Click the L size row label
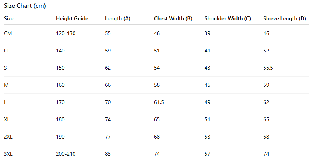Image resolution: width=313 pixels, height=163 pixels. click(x=5, y=102)
